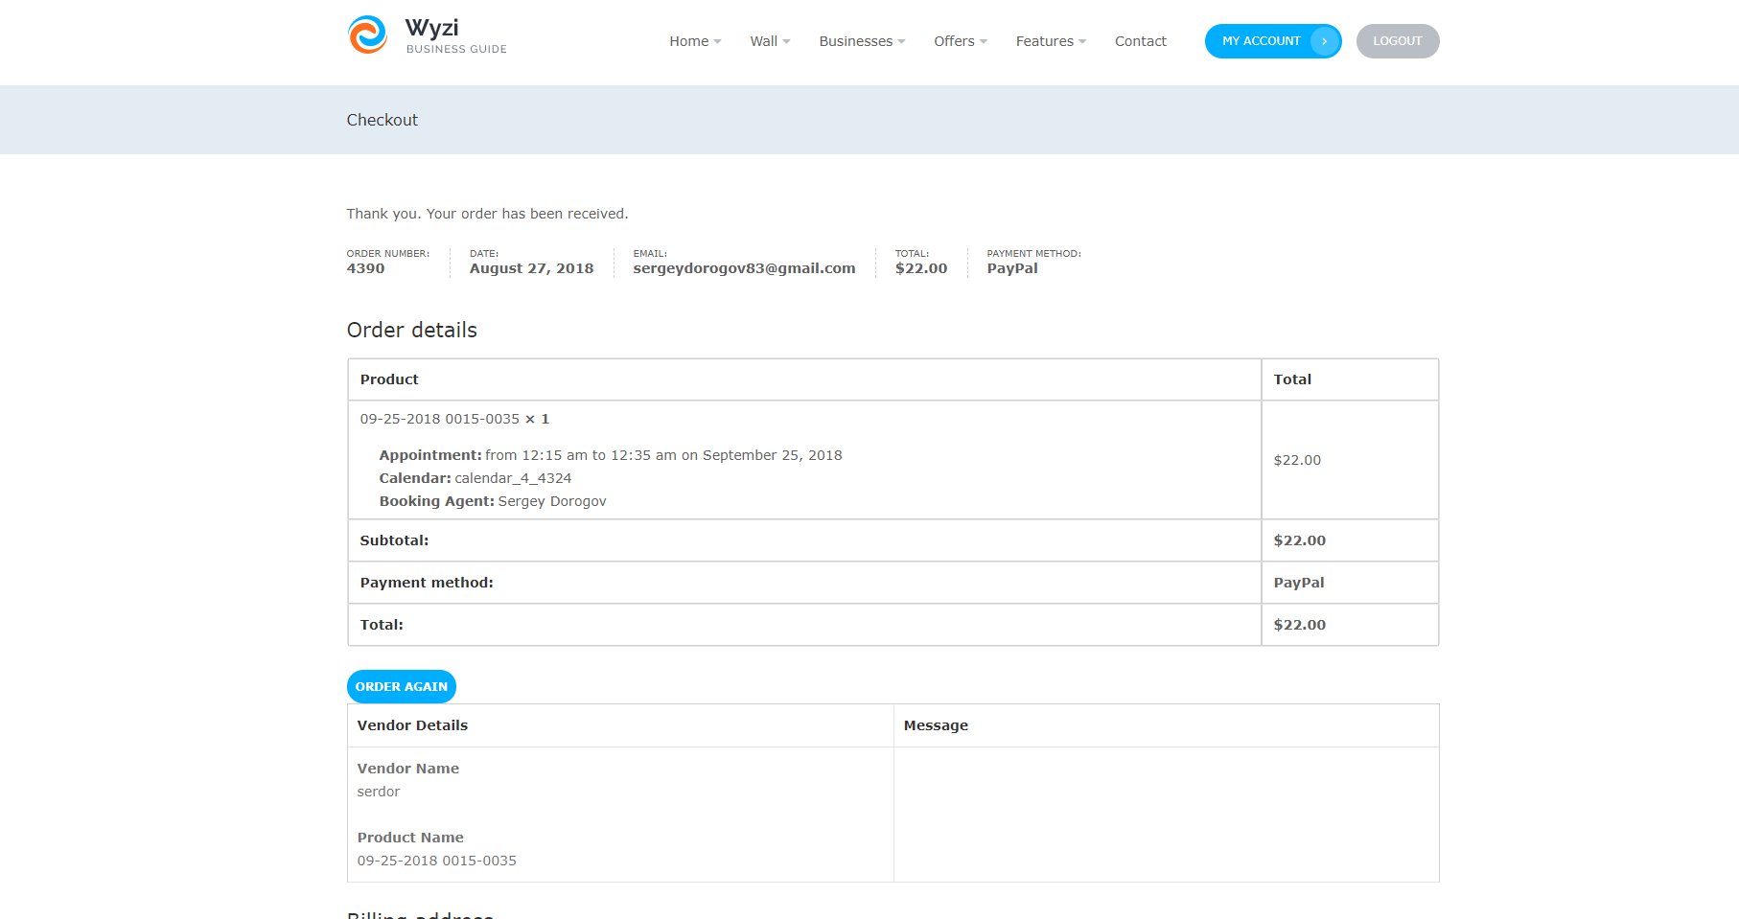This screenshot has height=919, width=1739.
Task: Select the Contact menu item
Action: tap(1140, 41)
